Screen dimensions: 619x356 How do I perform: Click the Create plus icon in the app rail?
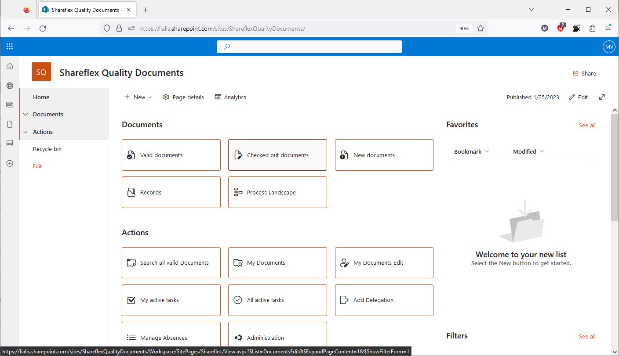pyautogui.click(x=10, y=163)
